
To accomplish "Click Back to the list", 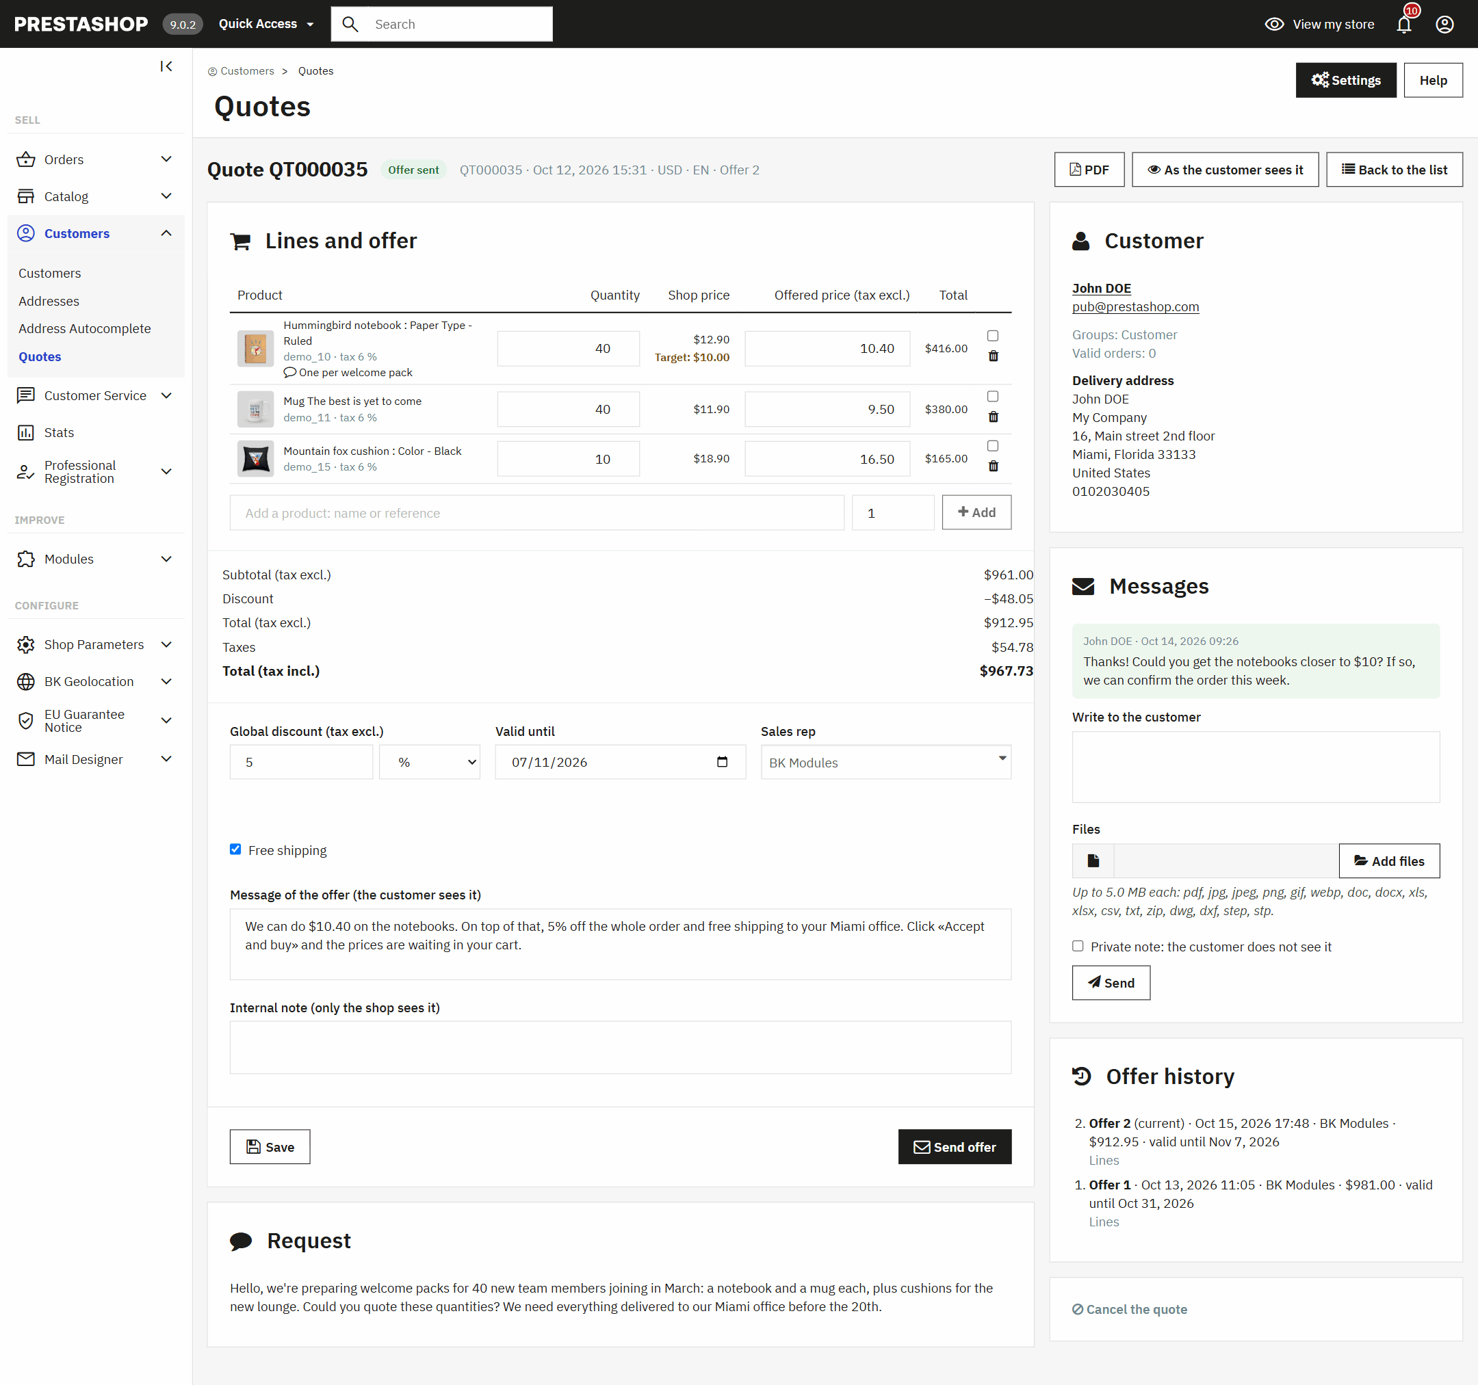I will (1393, 170).
